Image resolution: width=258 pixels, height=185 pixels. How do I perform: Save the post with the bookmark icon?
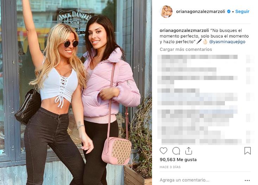[247, 151]
